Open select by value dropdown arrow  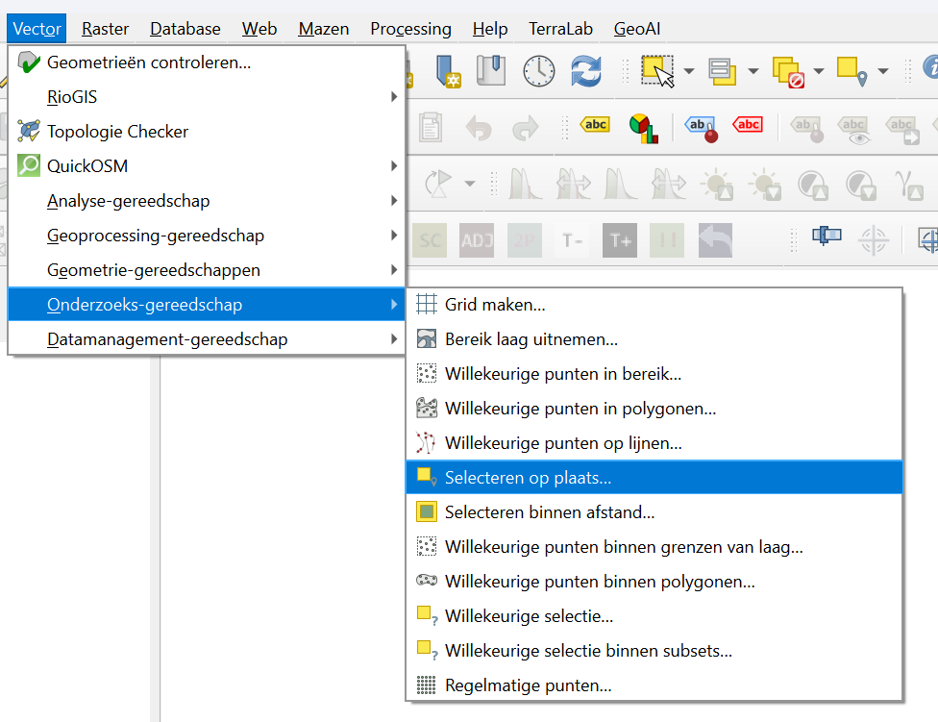(x=753, y=71)
